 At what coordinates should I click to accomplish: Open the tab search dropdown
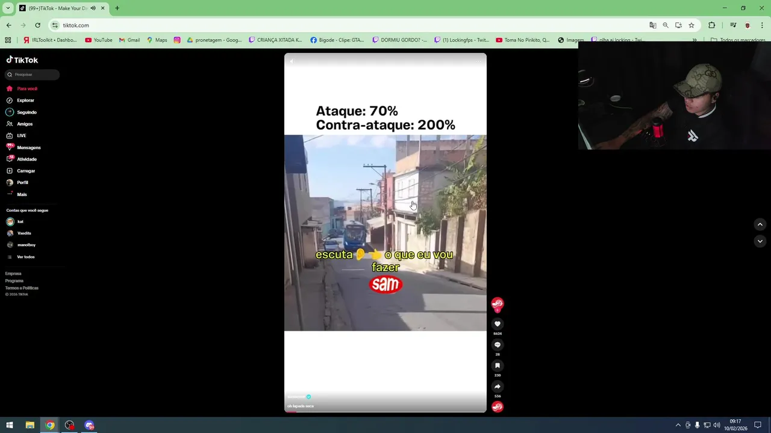[8, 8]
